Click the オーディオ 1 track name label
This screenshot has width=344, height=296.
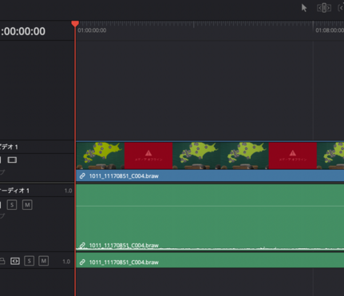click(x=14, y=191)
